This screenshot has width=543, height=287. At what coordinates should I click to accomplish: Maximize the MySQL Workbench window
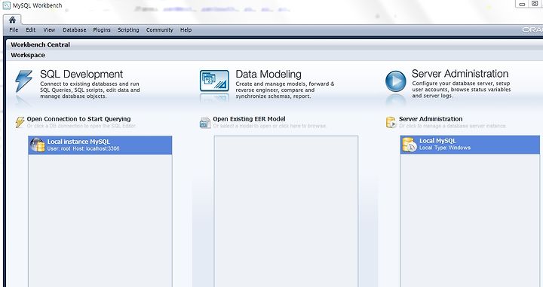click(535, 4)
